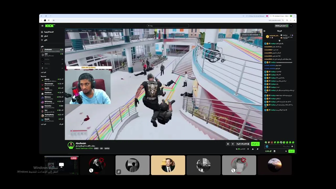
Task: Click the gaming tag under stream title
Action: click(x=107, y=148)
